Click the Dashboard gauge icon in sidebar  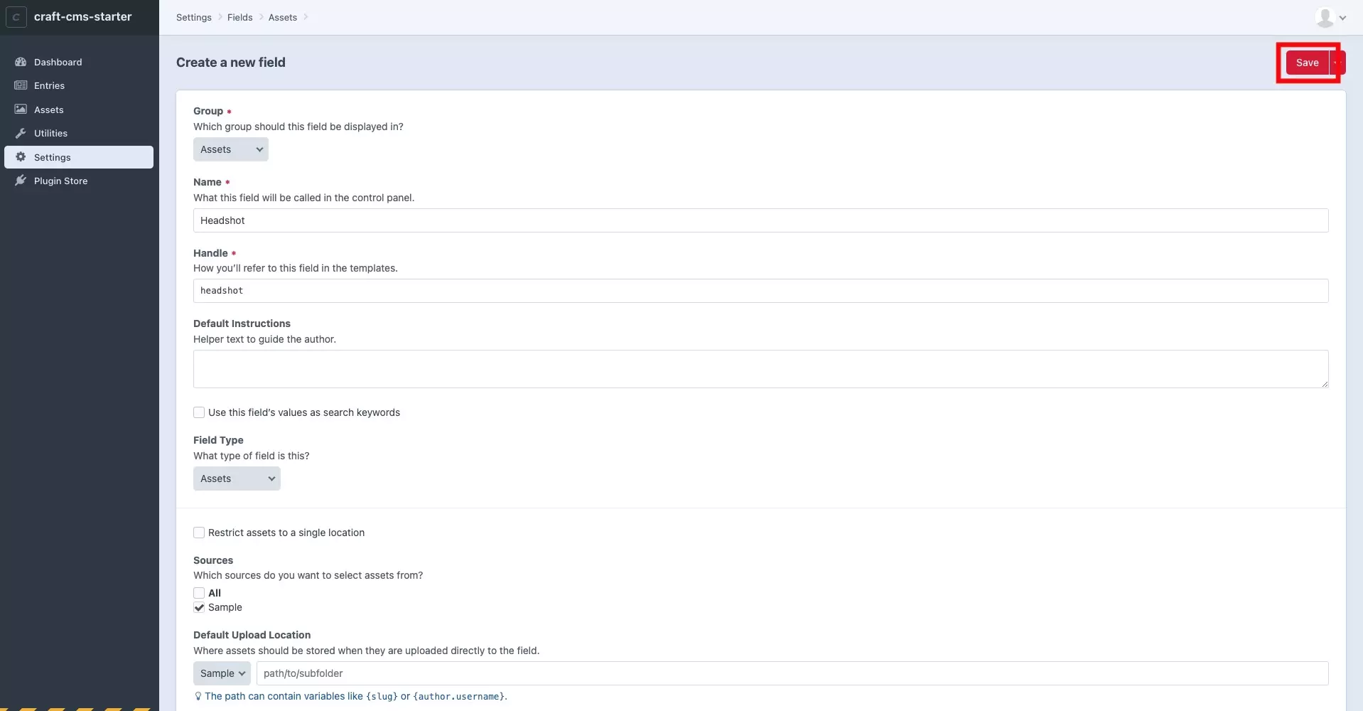[21, 62]
